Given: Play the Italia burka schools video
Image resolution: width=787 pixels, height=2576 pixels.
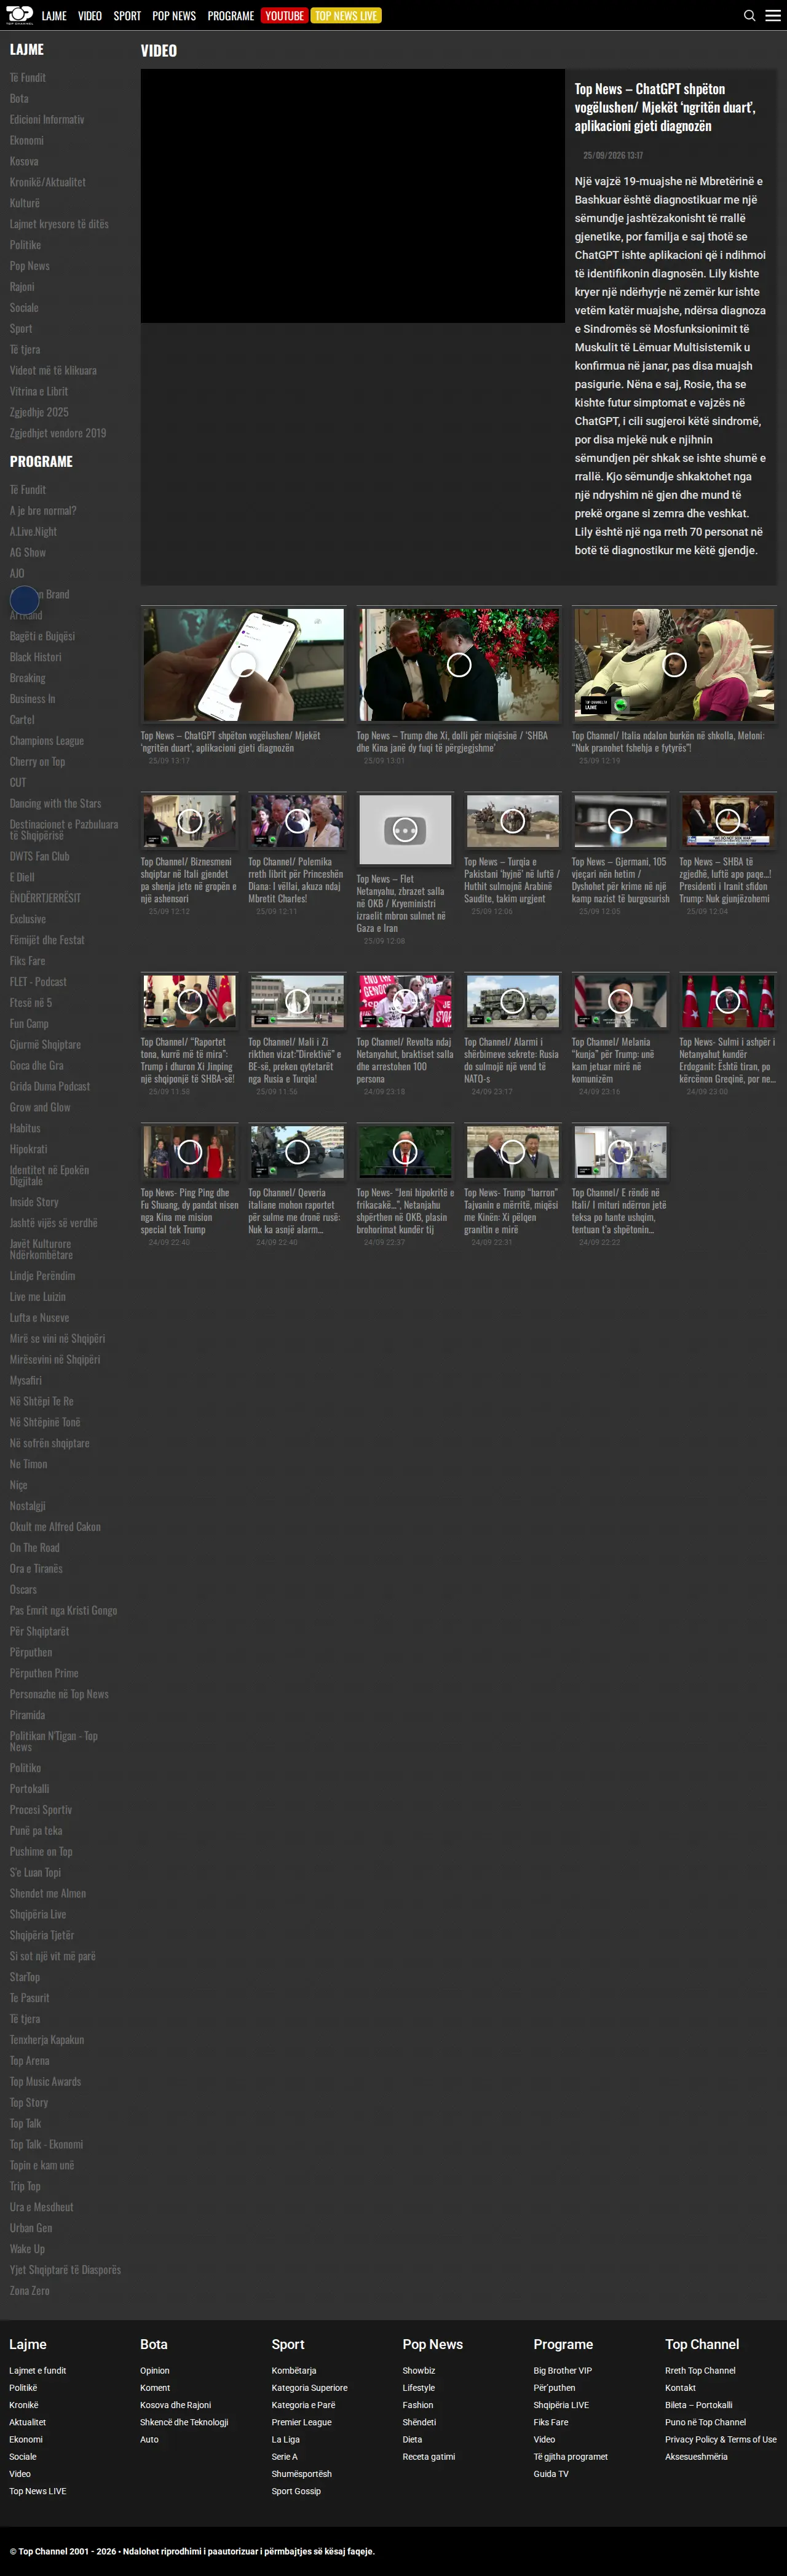Looking at the screenshot, I should tap(674, 665).
